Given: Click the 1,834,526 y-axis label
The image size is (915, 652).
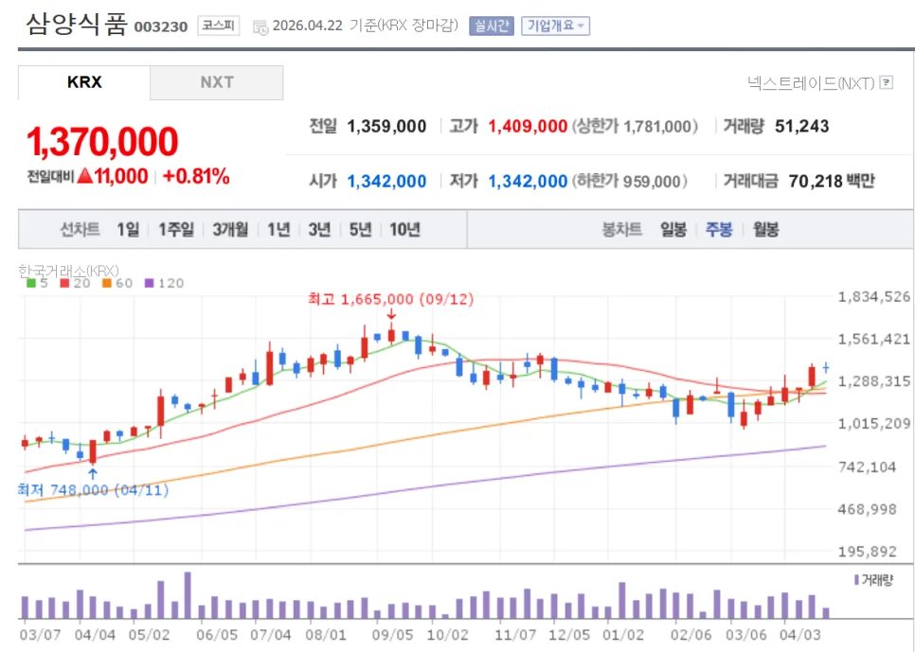Looking at the screenshot, I should click(x=874, y=297).
